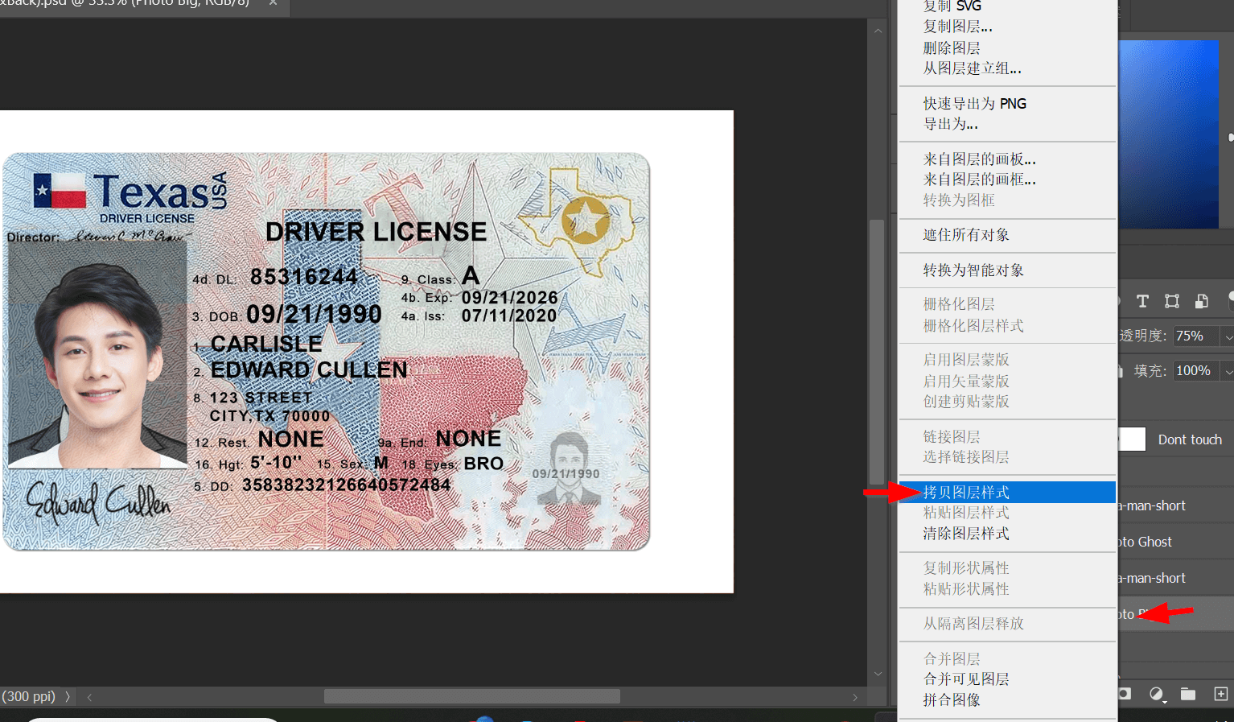The height and width of the screenshot is (722, 1234).
Task: Choose 复制图层... in the context menu
Action: tap(957, 27)
